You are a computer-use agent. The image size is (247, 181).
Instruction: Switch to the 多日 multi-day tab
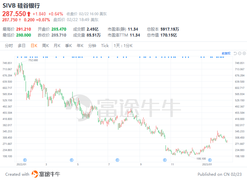22,46
